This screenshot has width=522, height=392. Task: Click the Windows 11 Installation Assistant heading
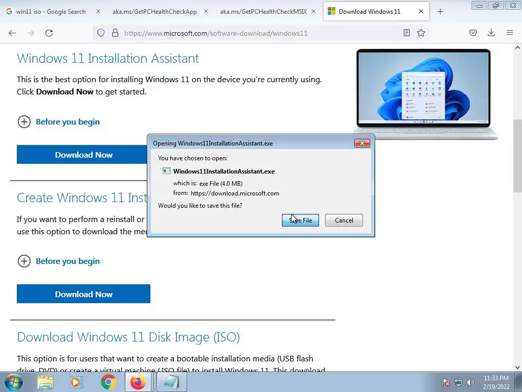tap(108, 58)
